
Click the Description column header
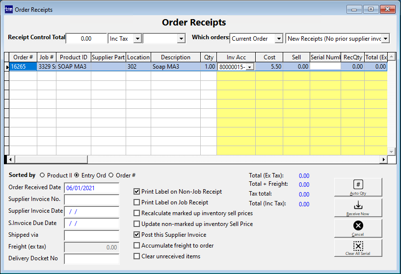[175, 57]
